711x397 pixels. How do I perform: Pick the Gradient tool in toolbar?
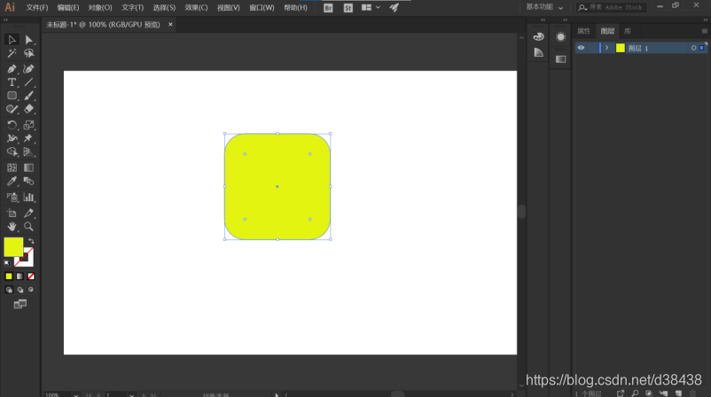pos(28,167)
